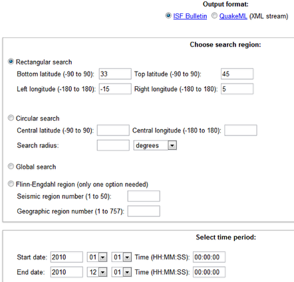The image size is (294, 282).
Task: Click the Seismic region number field
Action: point(144,196)
